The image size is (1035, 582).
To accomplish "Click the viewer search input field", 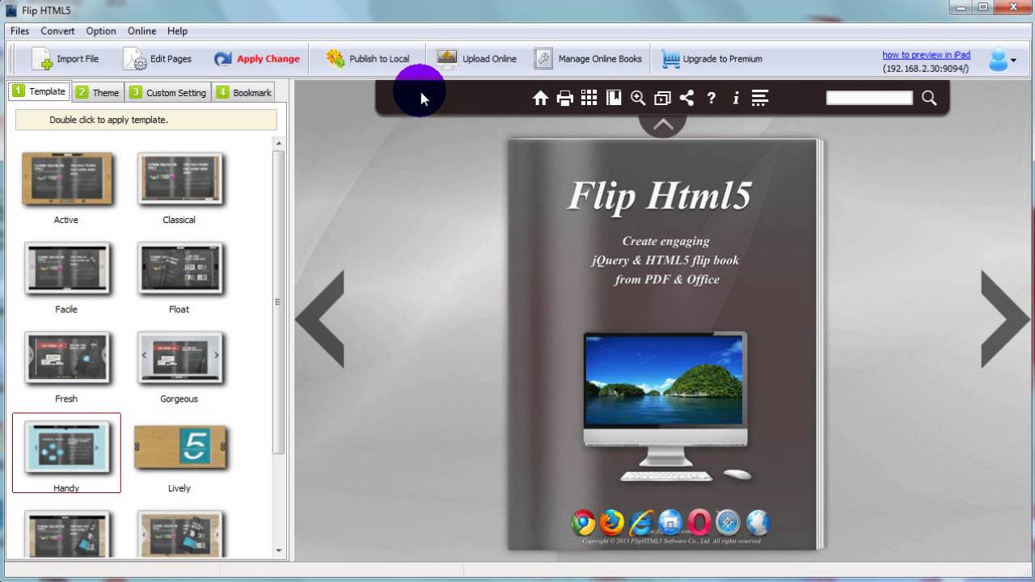I will [x=869, y=98].
